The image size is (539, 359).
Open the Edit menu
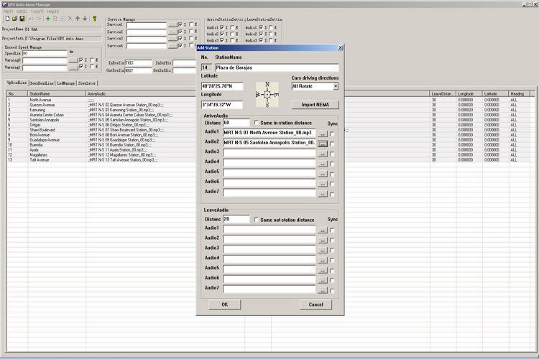pos(22,11)
